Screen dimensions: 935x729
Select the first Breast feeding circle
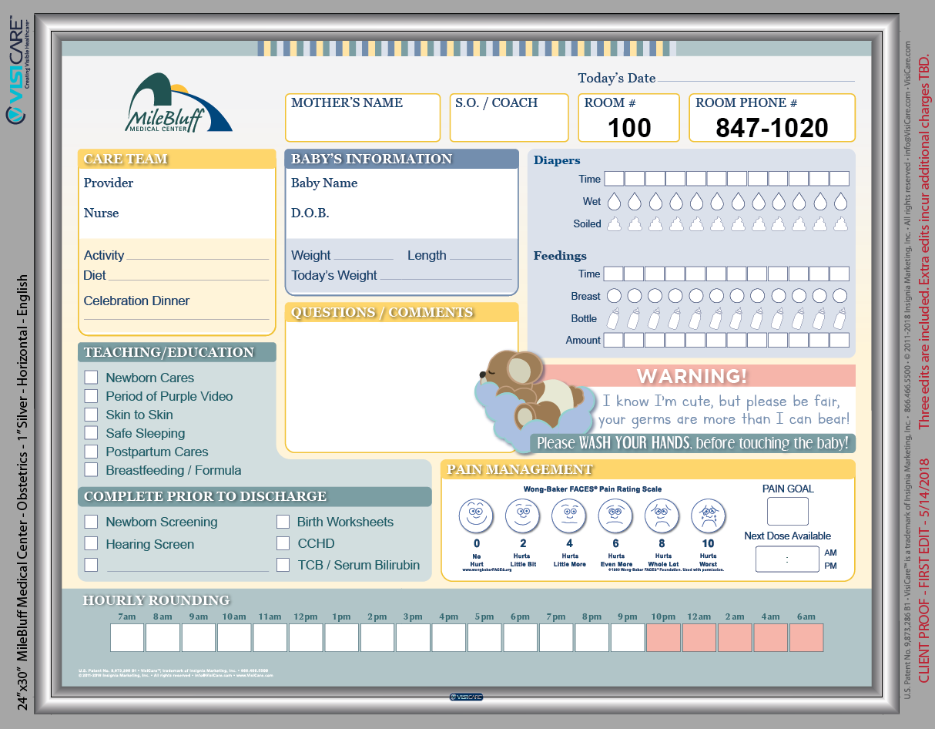click(614, 296)
